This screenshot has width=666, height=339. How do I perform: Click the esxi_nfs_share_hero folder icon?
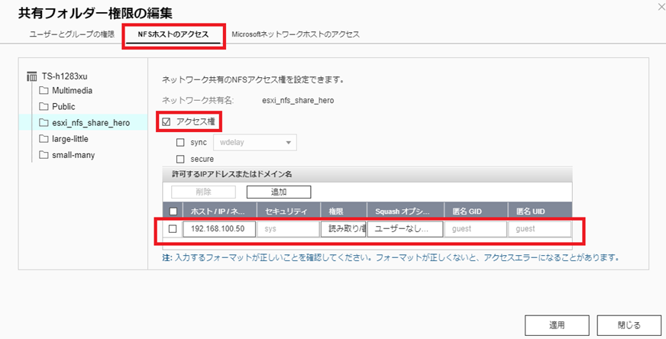(x=44, y=122)
